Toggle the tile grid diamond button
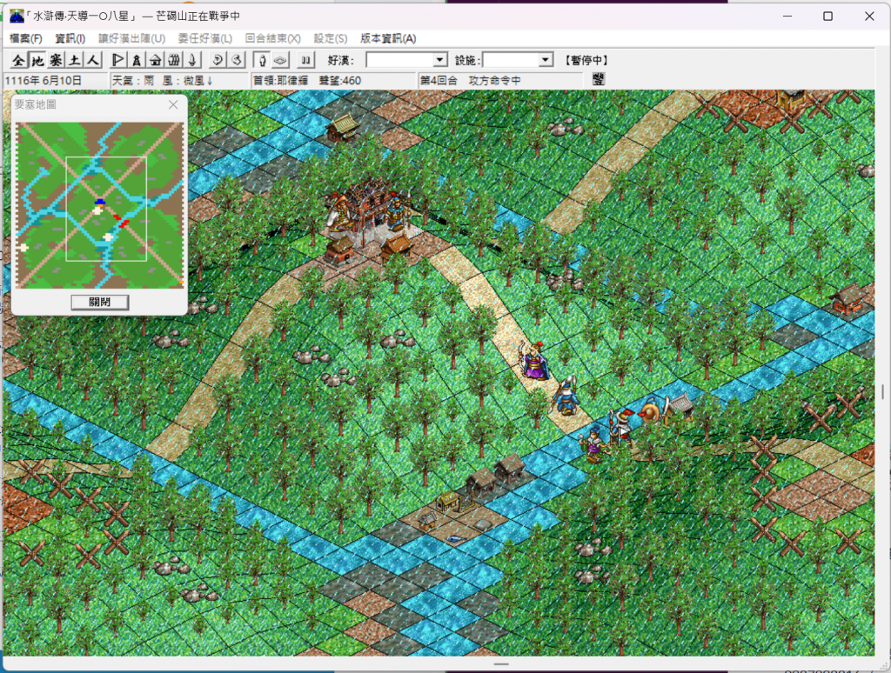The height and width of the screenshot is (673, 891). (x=280, y=60)
